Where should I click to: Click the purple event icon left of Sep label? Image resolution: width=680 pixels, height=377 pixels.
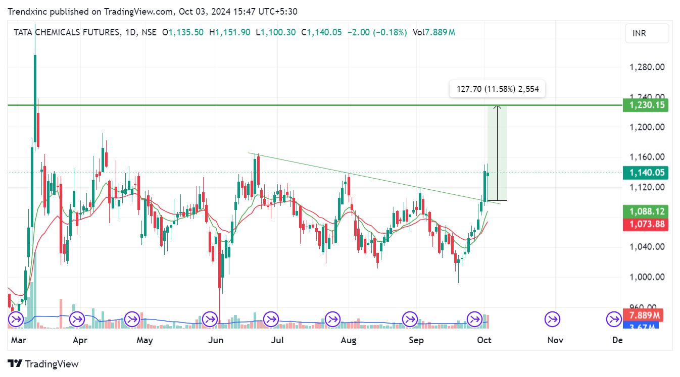[x=410, y=319]
